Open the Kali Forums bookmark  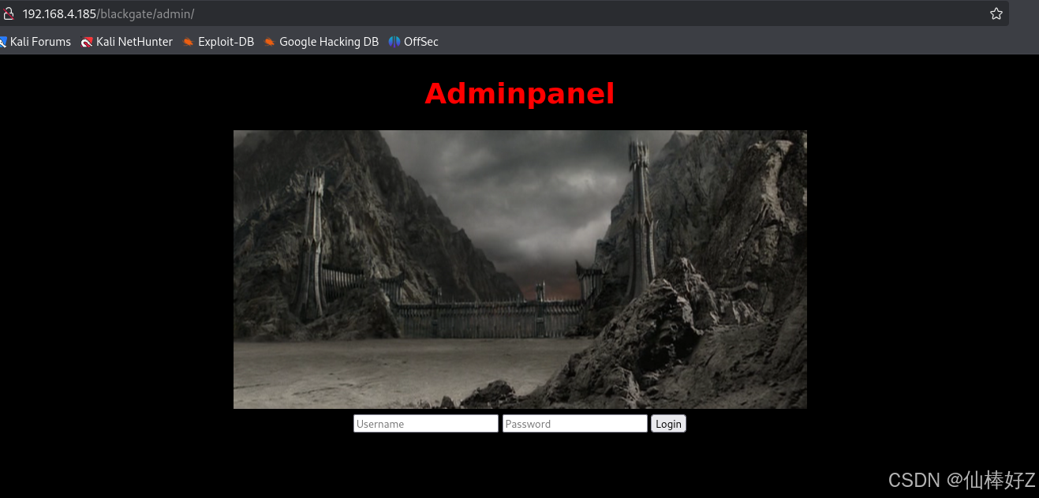click(x=35, y=42)
